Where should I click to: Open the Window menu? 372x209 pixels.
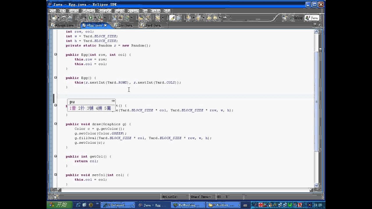click(155, 11)
